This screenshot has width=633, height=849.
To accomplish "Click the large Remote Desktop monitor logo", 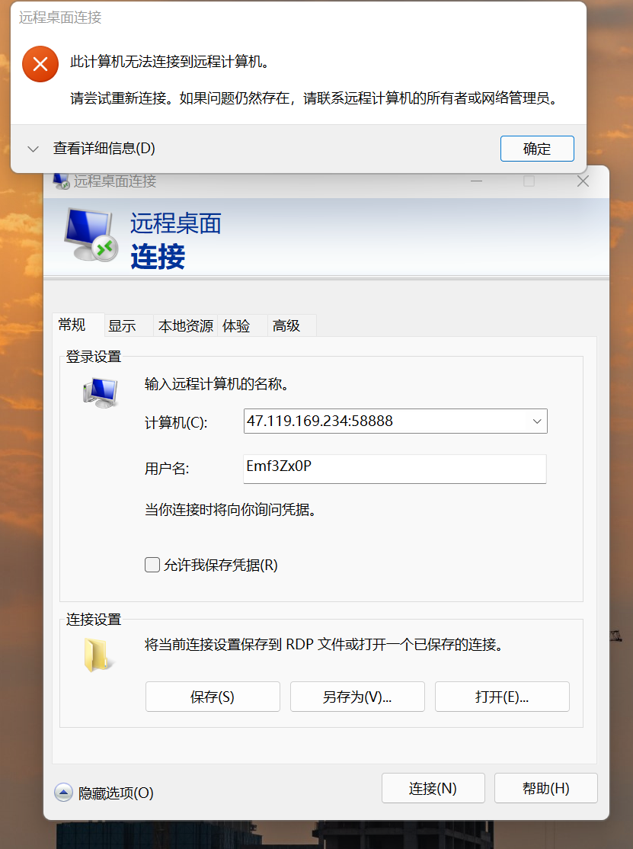I will (91, 235).
